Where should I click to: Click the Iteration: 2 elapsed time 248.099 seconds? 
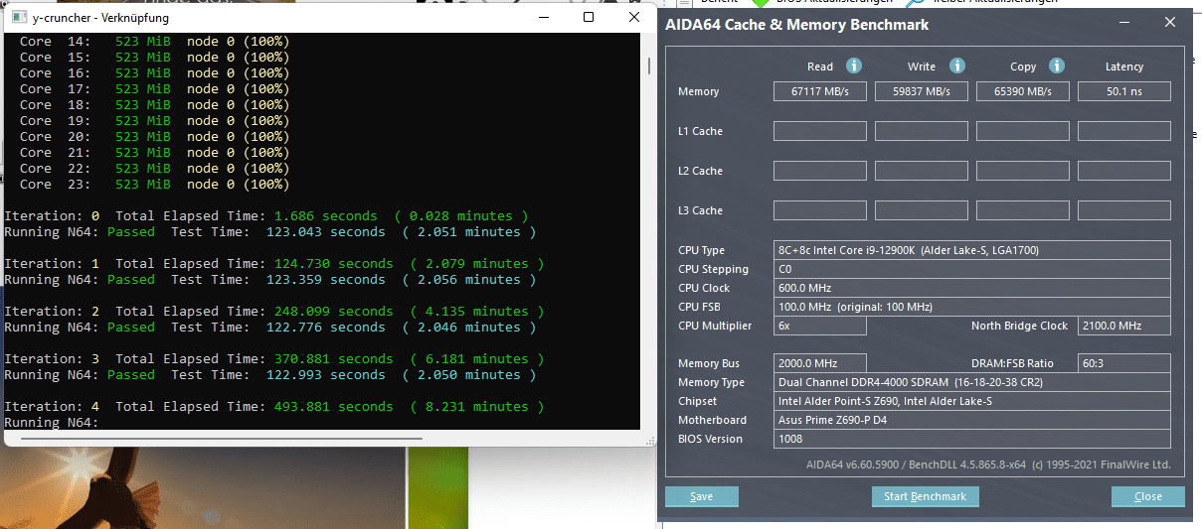pos(333,311)
